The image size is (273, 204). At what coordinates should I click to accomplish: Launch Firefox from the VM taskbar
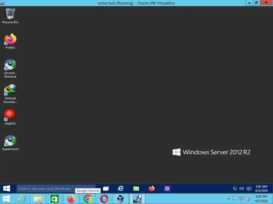tap(152, 188)
